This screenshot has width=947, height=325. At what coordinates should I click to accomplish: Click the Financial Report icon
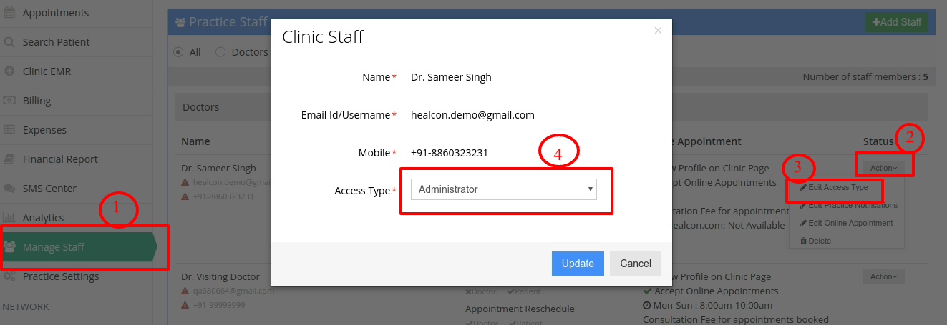tap(10, 159)
